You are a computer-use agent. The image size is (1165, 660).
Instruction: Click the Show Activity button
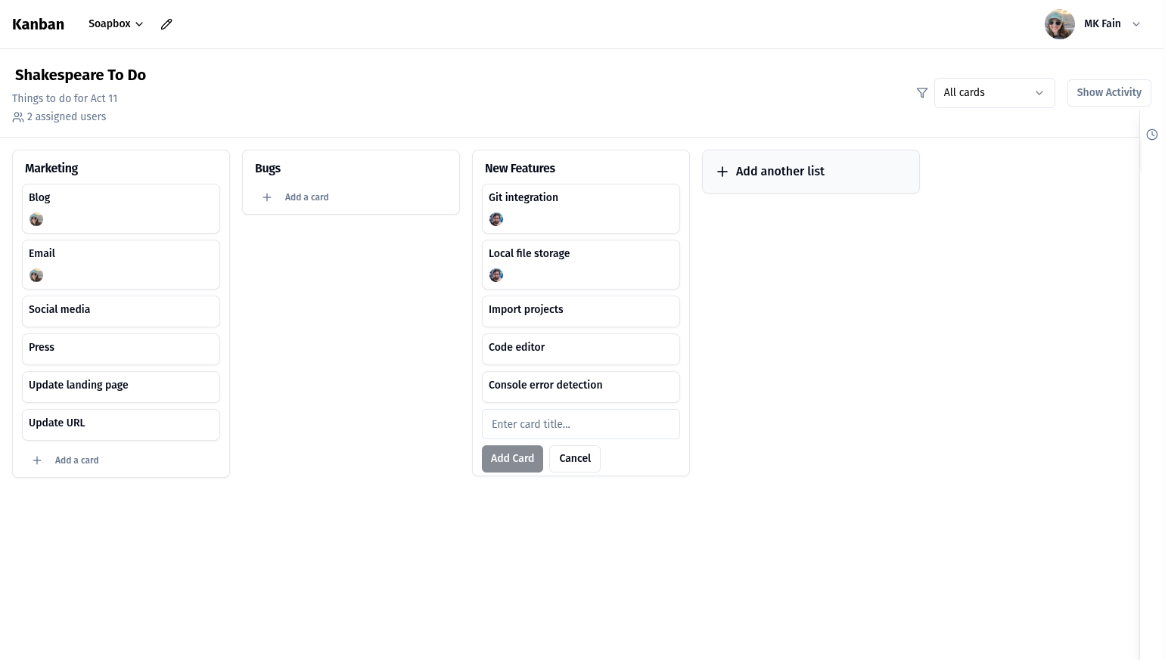(x=1109, y=92)
